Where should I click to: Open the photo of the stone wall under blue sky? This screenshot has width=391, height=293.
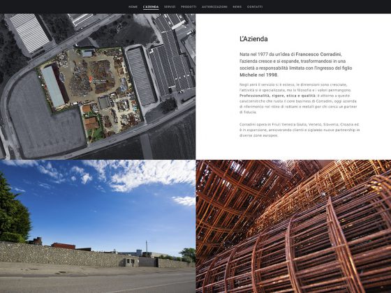pos(98,227)
